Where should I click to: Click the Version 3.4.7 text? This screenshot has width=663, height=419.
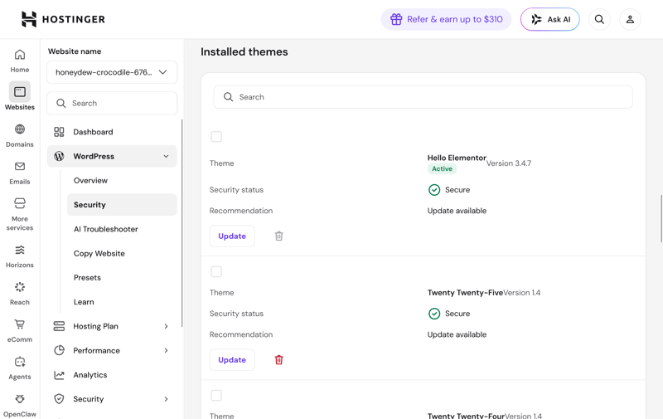509,163
